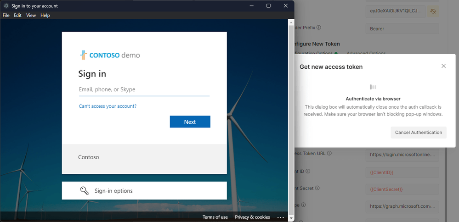Open the Terms of use link
The width and height of the screenshot is (459, 222).
(x=215, y=217)
